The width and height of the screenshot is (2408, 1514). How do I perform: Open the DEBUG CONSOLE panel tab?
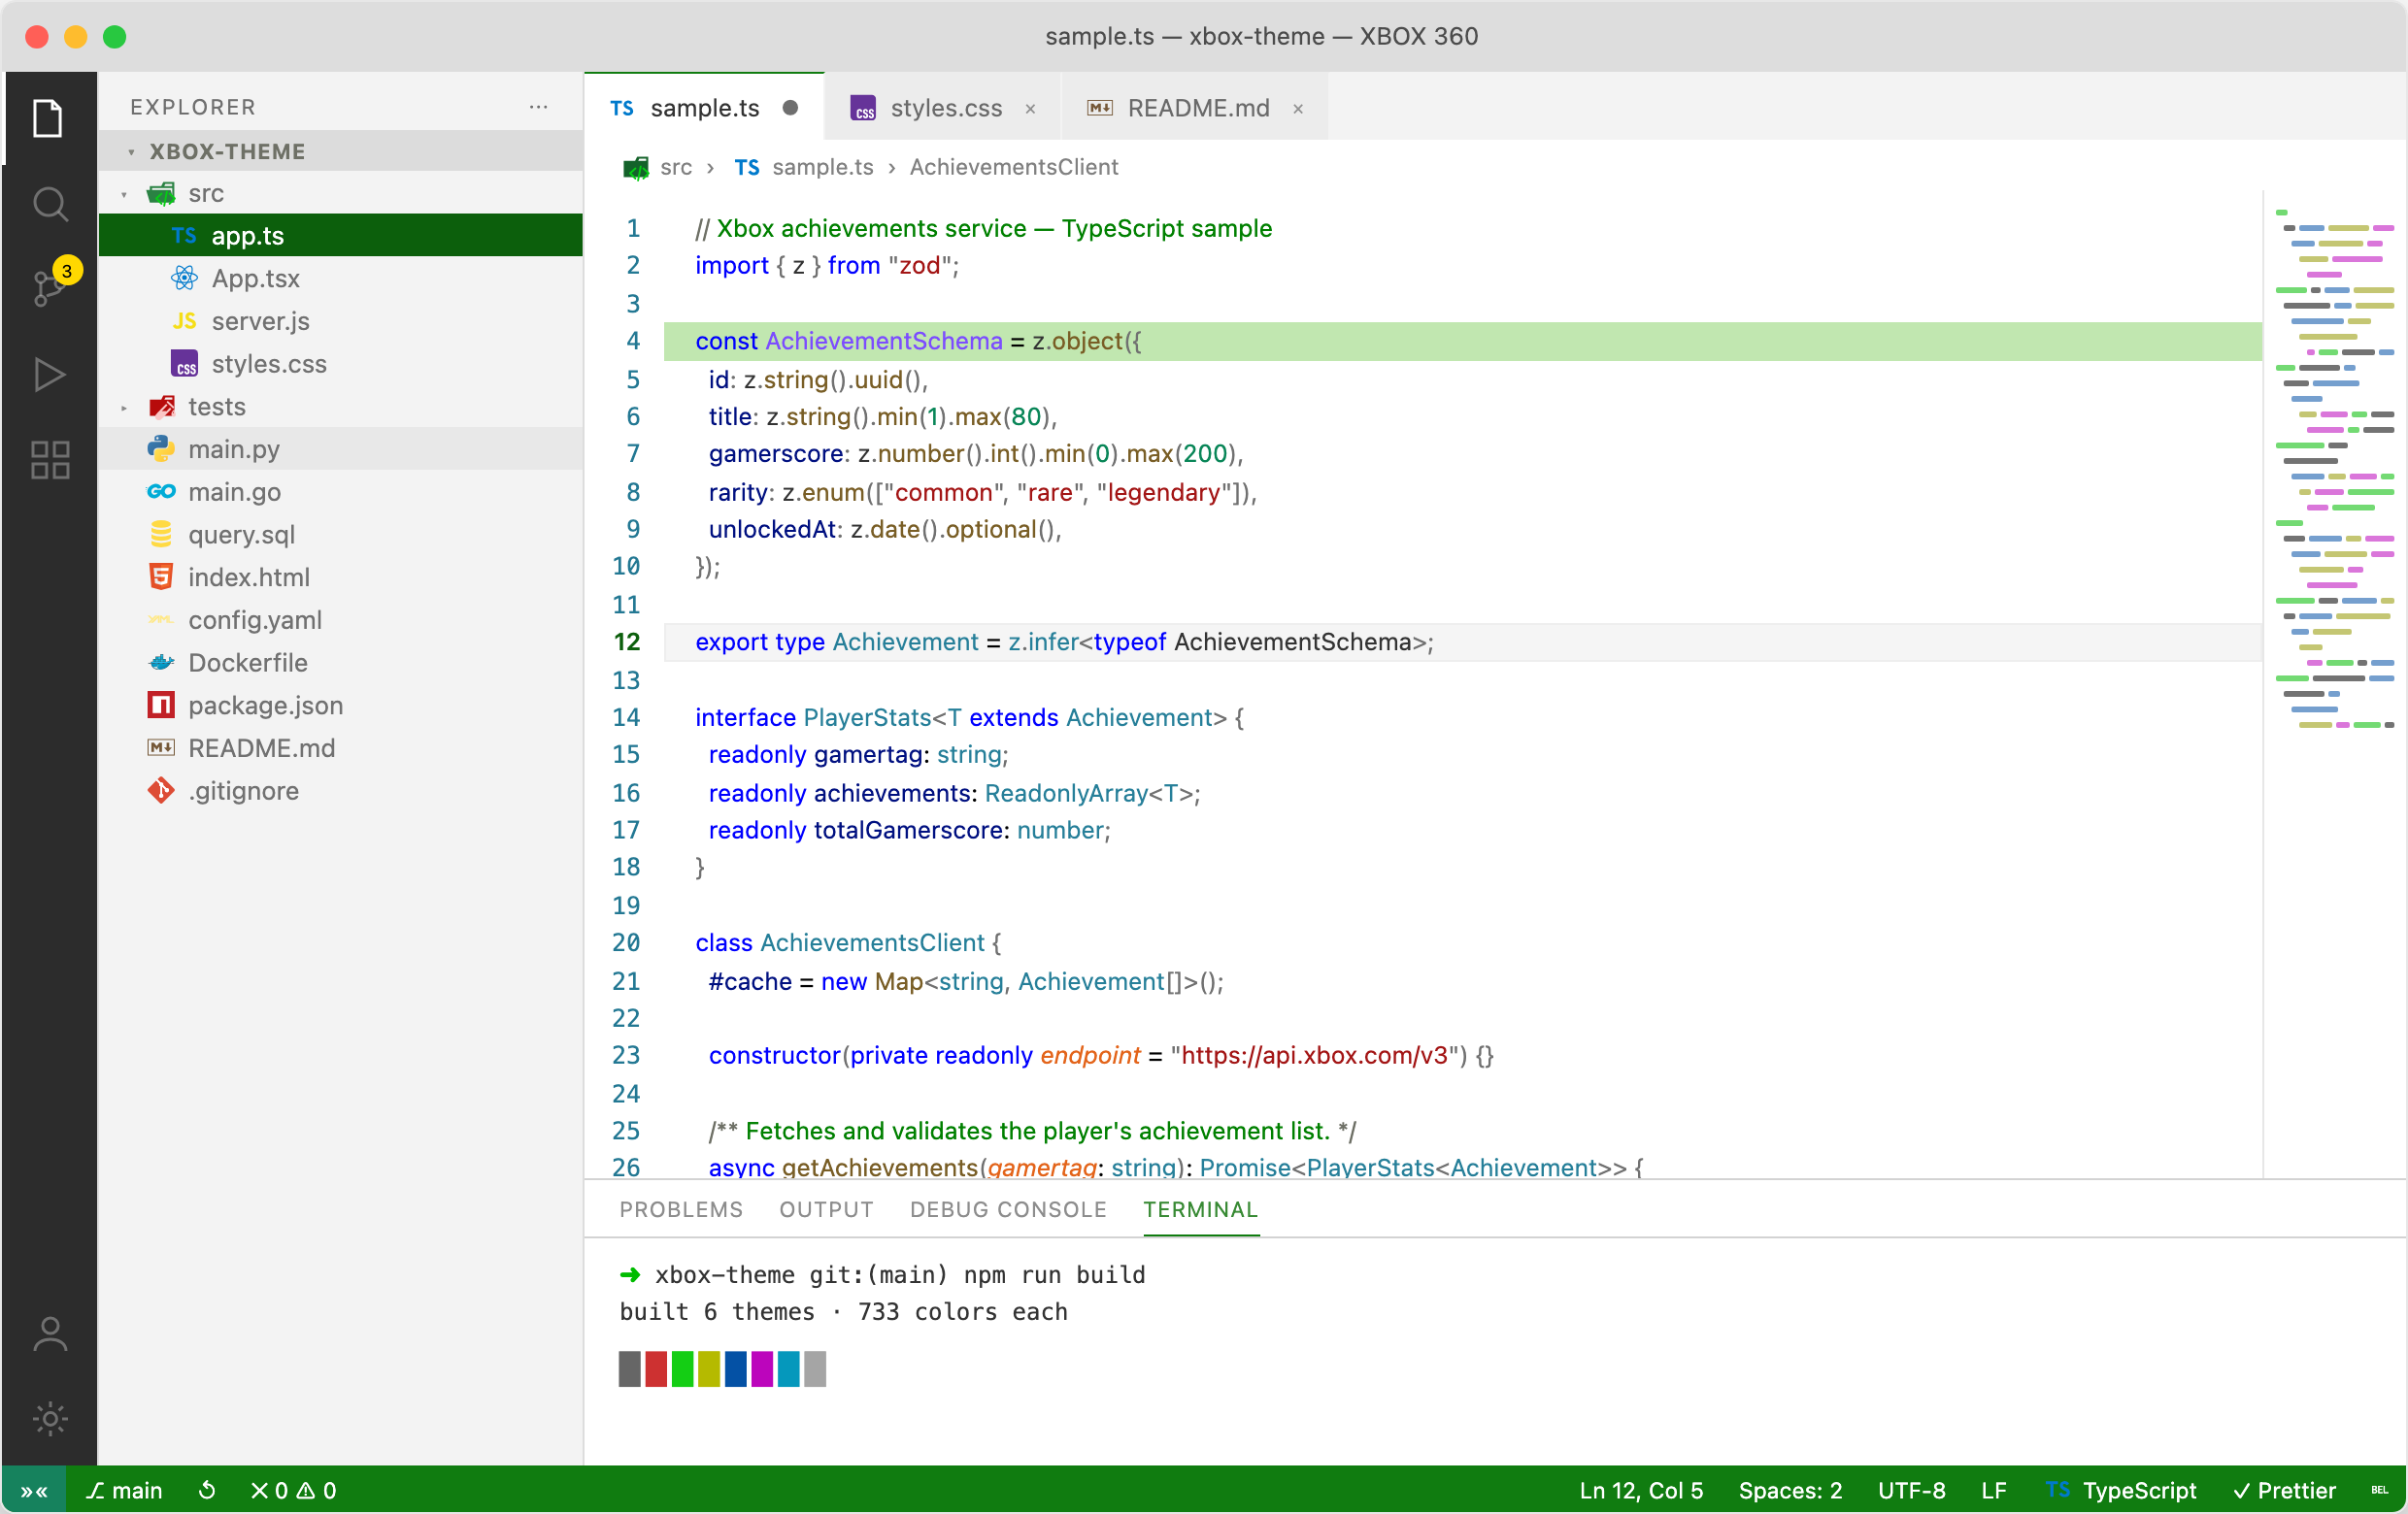click(1008, 1209)
